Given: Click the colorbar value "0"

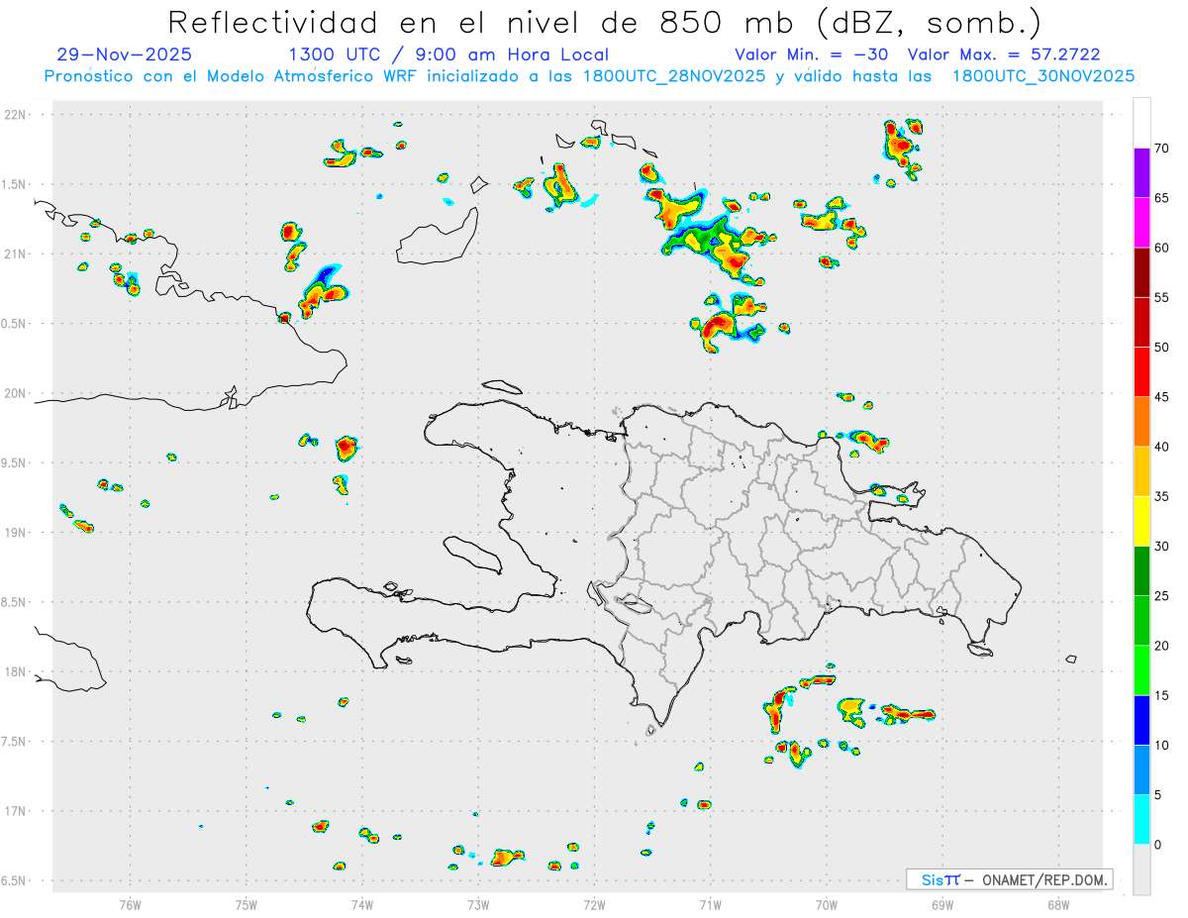Looking at the screenshot, I should tap(1158, 845).
